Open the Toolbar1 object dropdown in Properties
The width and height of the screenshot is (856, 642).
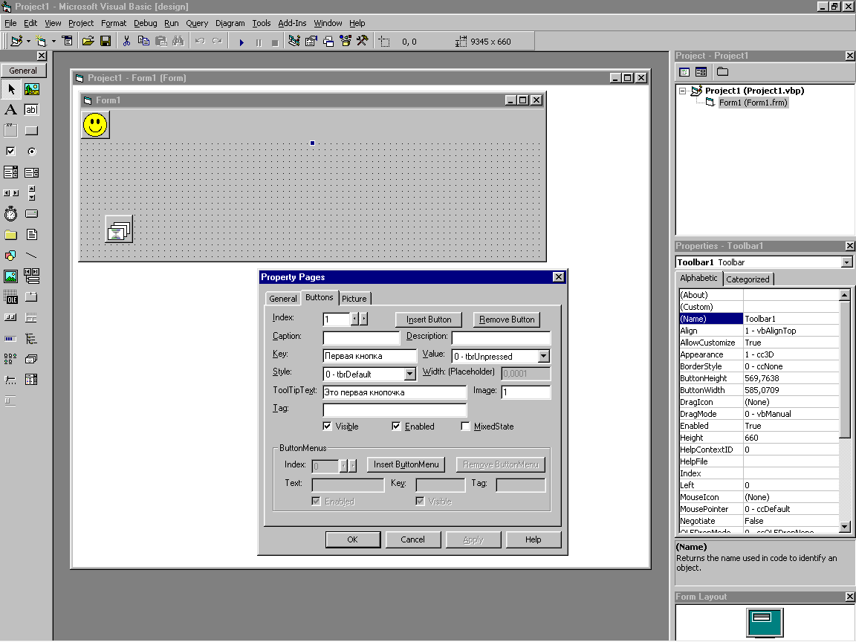pyautogui.click(x=846, y=262)
